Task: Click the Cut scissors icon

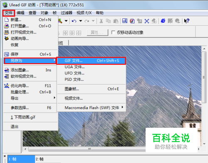Action: pyautogui.click(x=101, y=21)
